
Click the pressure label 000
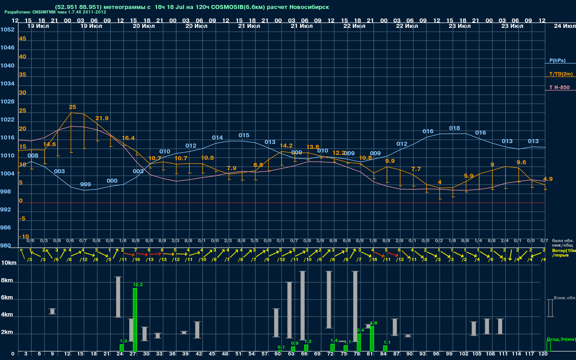coord(112,181)
